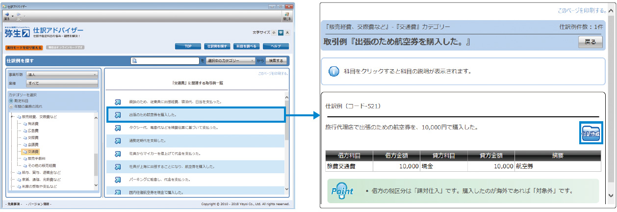Select the 勘定科目 radio button

click(11, 101)
